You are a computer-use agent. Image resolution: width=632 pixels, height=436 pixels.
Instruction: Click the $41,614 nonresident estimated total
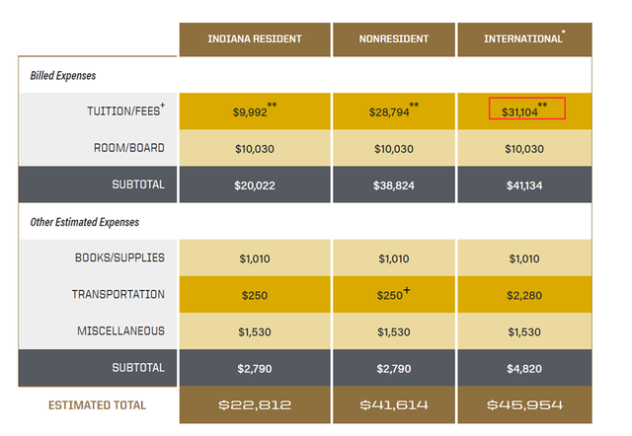(393, 405)
